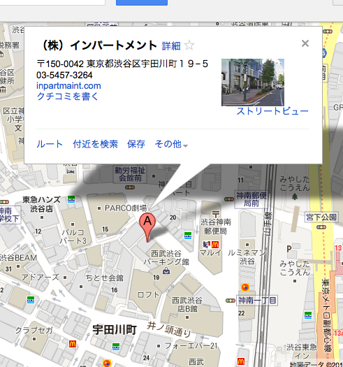Click the phone number 03-5457-3264
This screenshot has height=367, width=343.
pos(64,75)
